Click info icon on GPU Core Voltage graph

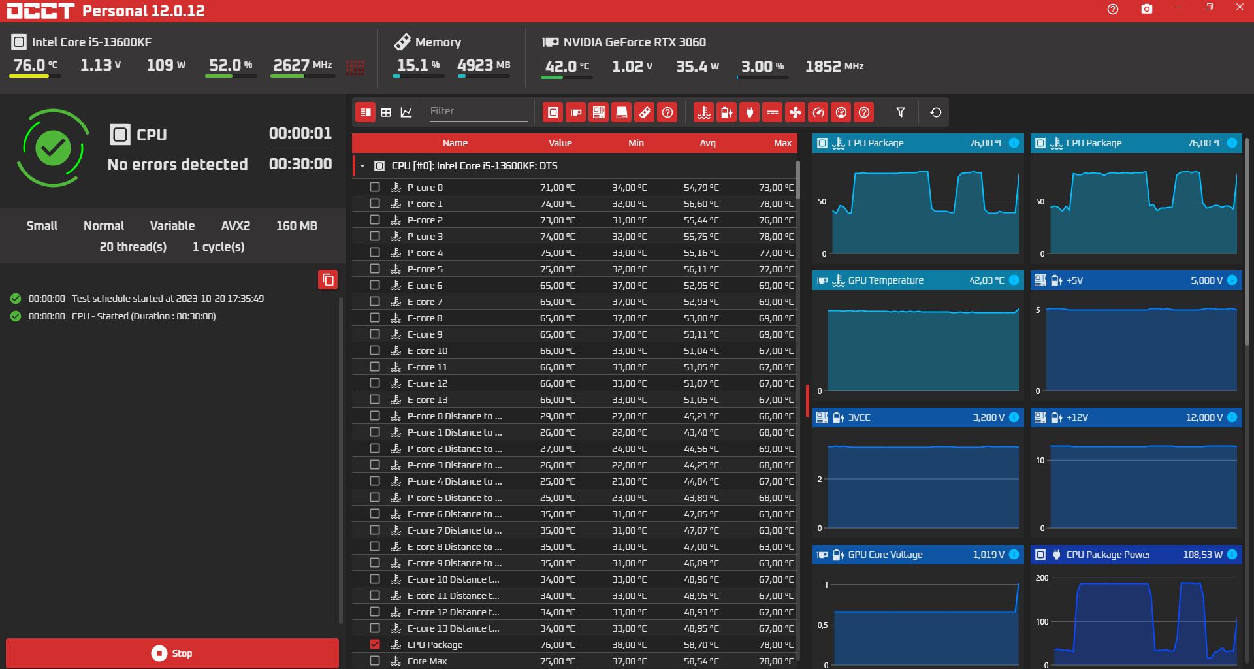point(1014,555)
